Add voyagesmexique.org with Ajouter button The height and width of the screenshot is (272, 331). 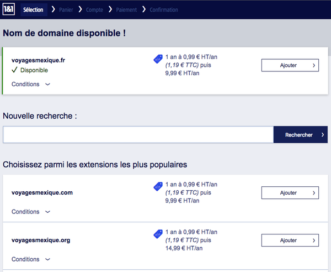point(290,240)
